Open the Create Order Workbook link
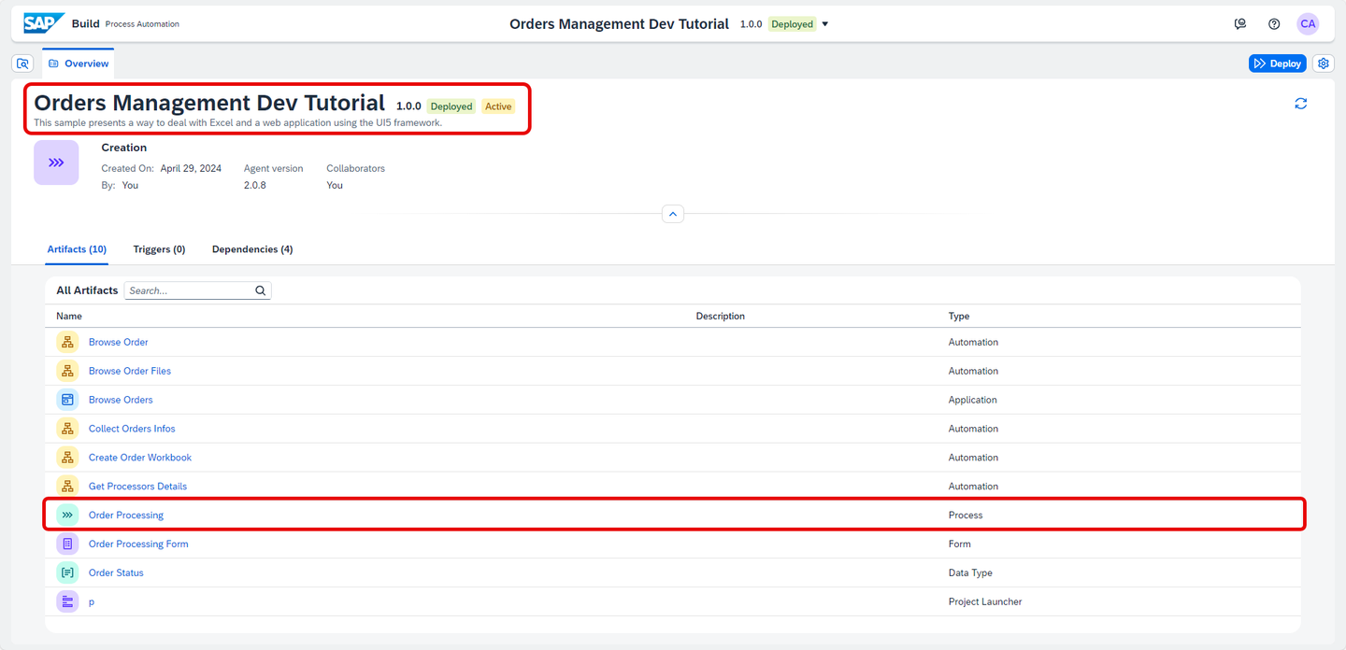Screen dimensions: 1346x650 coord(140,458)
